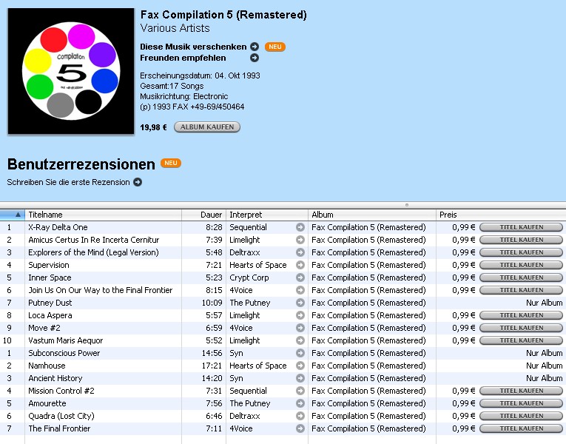Buy title Quadra (Lost City)

[x=522, y=416]
